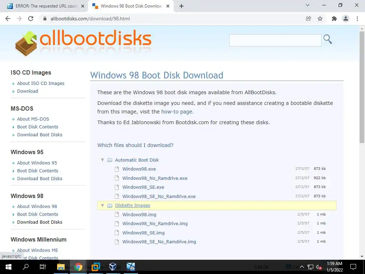Download Windows98_SE.img

[143, 233]
